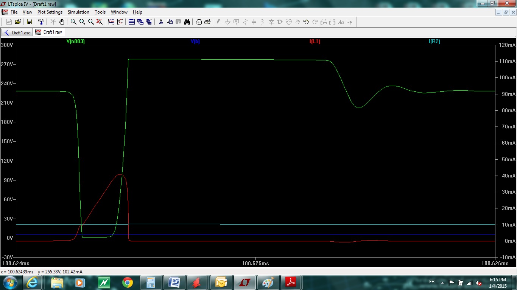This screenshot has height=290, width=517.
Task: Click the Pick Visible Traces icon
Action: pyautogui.click(x=111, y=22)
